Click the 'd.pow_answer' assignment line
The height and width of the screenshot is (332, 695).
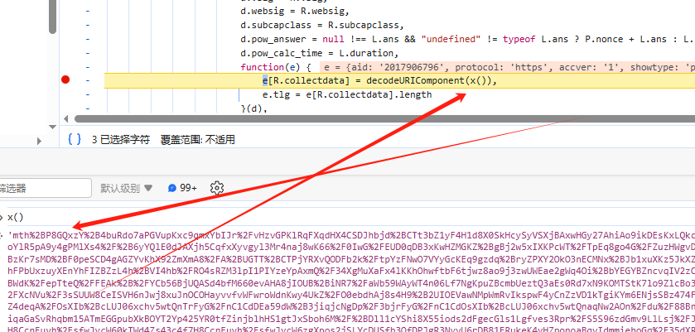(468, 39)
